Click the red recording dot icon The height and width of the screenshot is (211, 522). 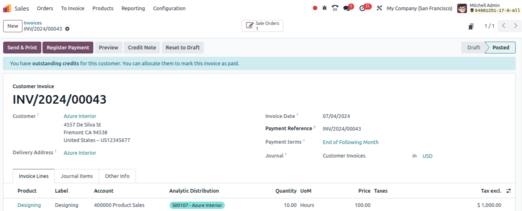click(315, 8)
